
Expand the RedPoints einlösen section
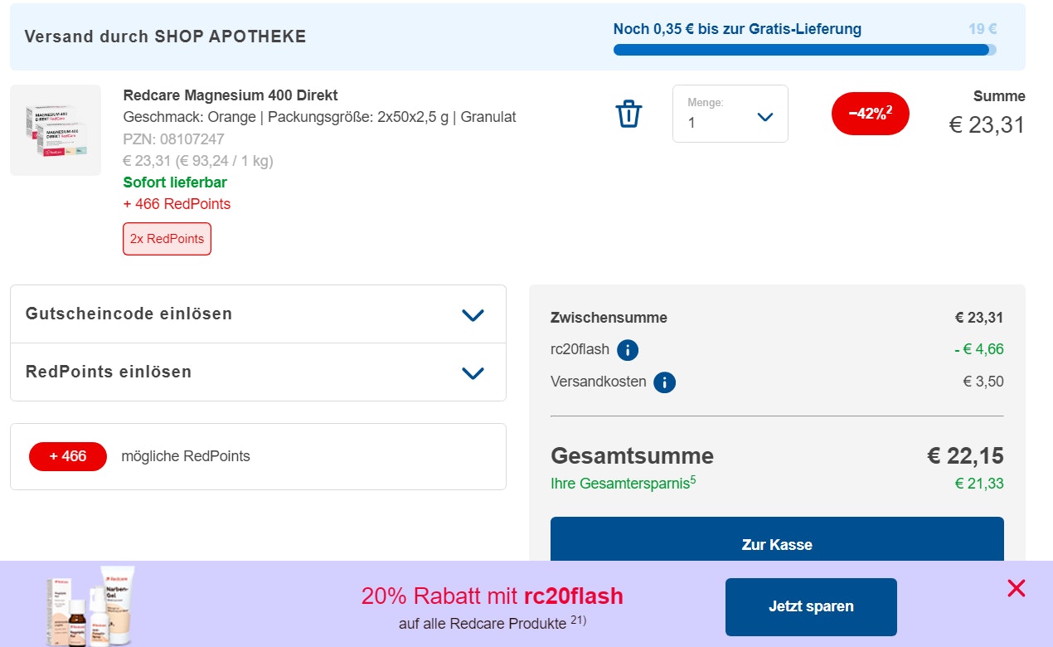tap(258, 372)
